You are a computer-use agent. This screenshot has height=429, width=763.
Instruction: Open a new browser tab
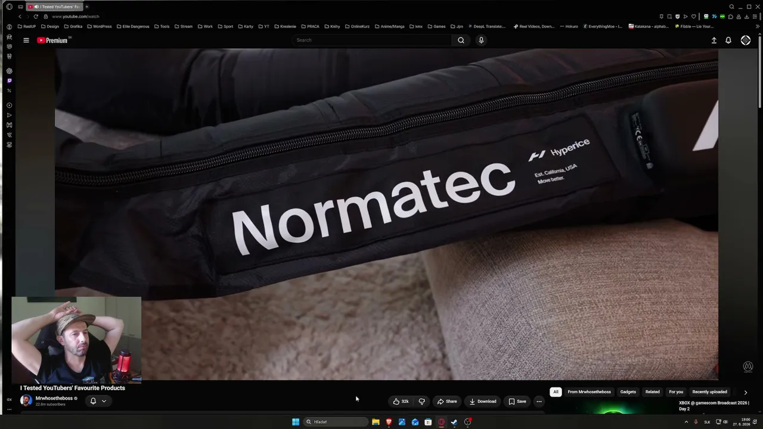coord(86,7)
